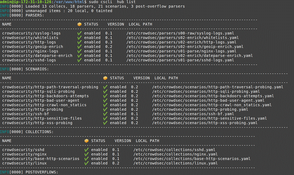Screen dimensions: 294x175
Task: Click the package icon in SCENARIOS table header
Action: click(105, 78)
